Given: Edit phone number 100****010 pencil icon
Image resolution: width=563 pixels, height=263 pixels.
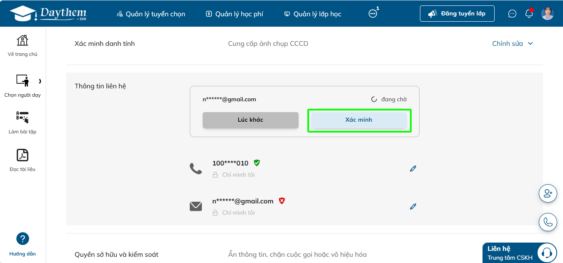Looking at the screenshot, I should pos(413,169).
